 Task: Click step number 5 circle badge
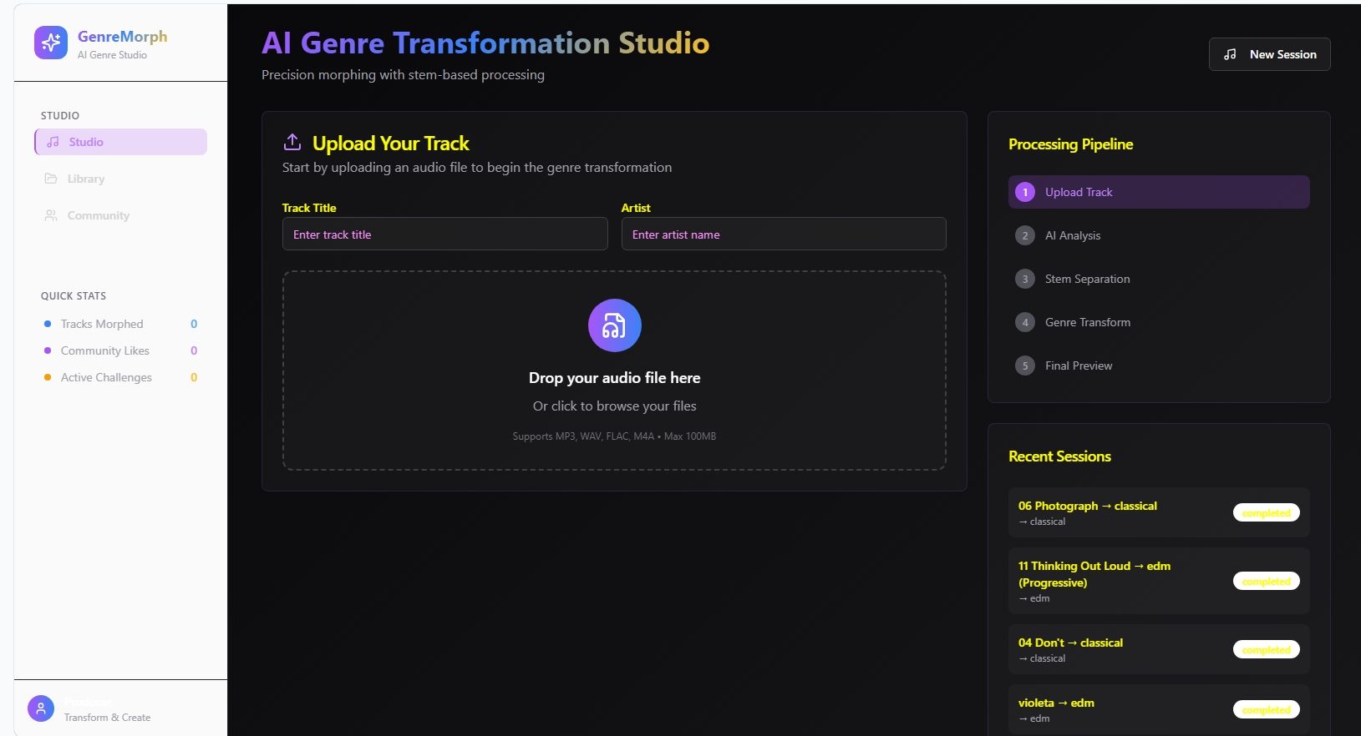[x=1025, y=365]
